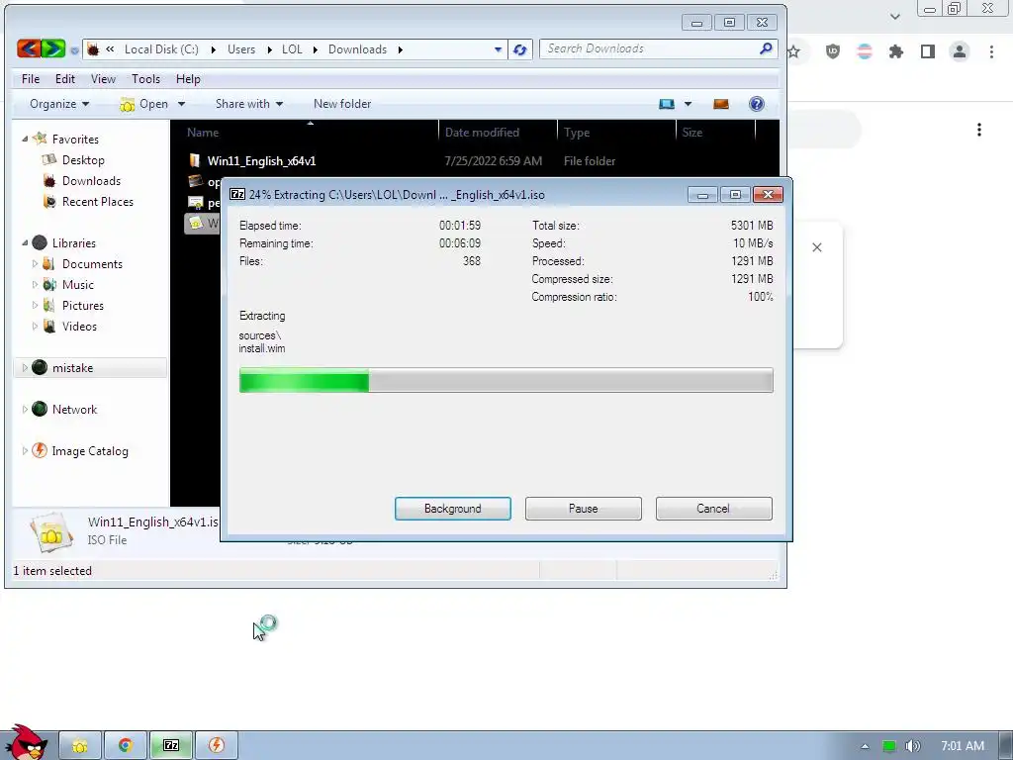Screen dimensions: 1013x760
Task: Open the address bar history dropdown
Action: click(498, 49)
